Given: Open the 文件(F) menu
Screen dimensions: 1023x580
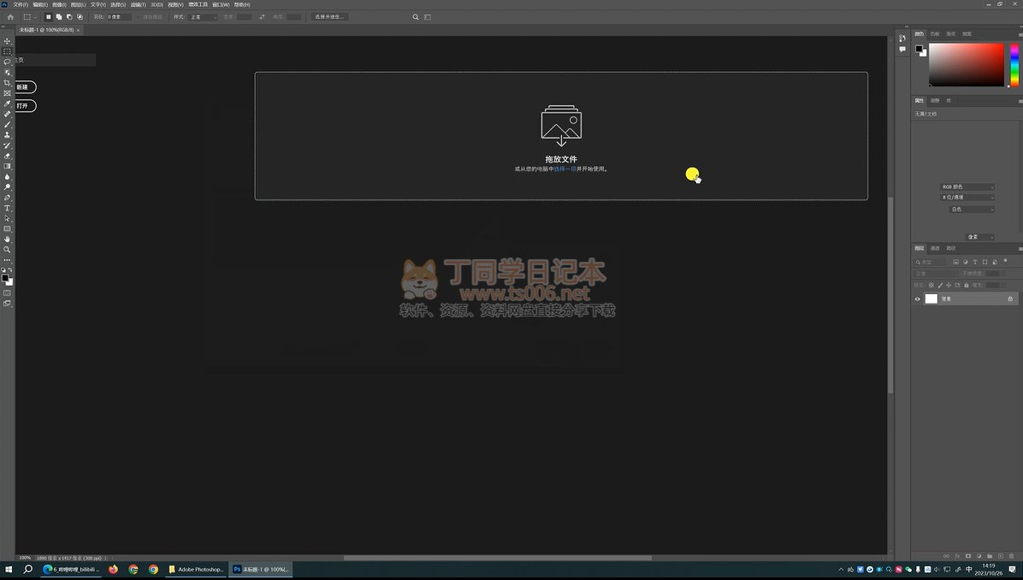Looking at the screenshot, I should click(21, 4).
